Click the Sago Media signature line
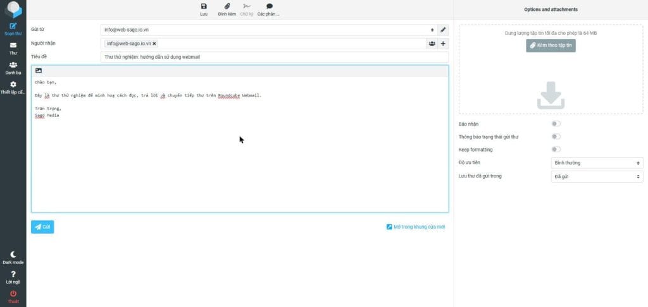 47,116
